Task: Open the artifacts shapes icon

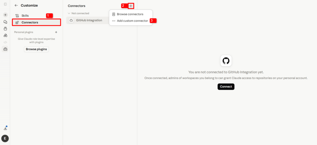Action: click(x=5, y=35)
